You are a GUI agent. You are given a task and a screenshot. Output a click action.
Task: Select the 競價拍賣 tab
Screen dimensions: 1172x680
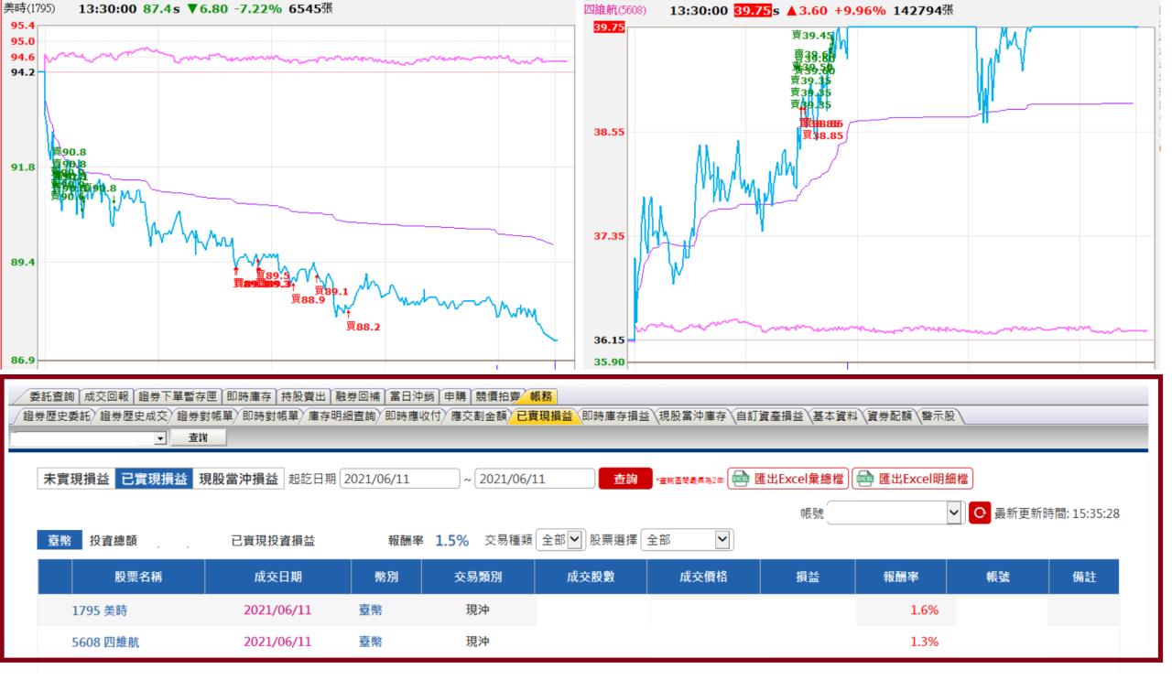click(497, 396)
